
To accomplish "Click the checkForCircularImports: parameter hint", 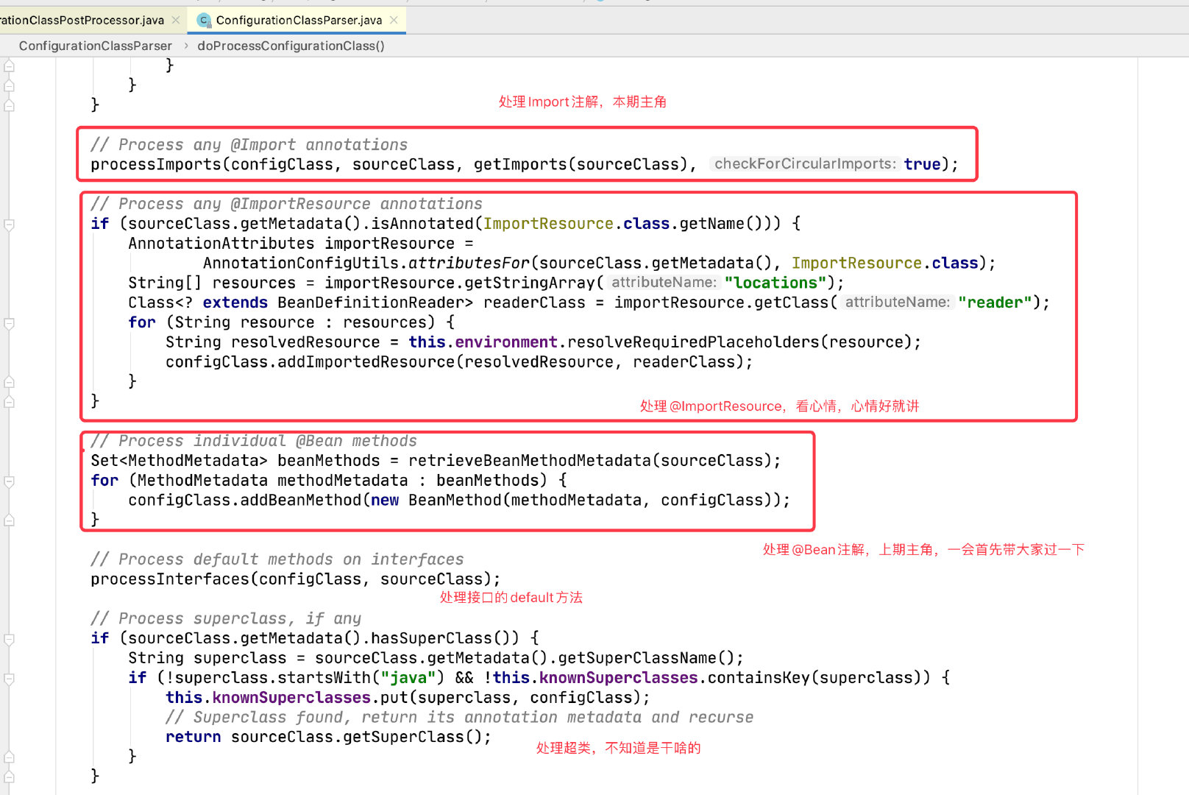I will pyautogui.click(x=806, y=164).
